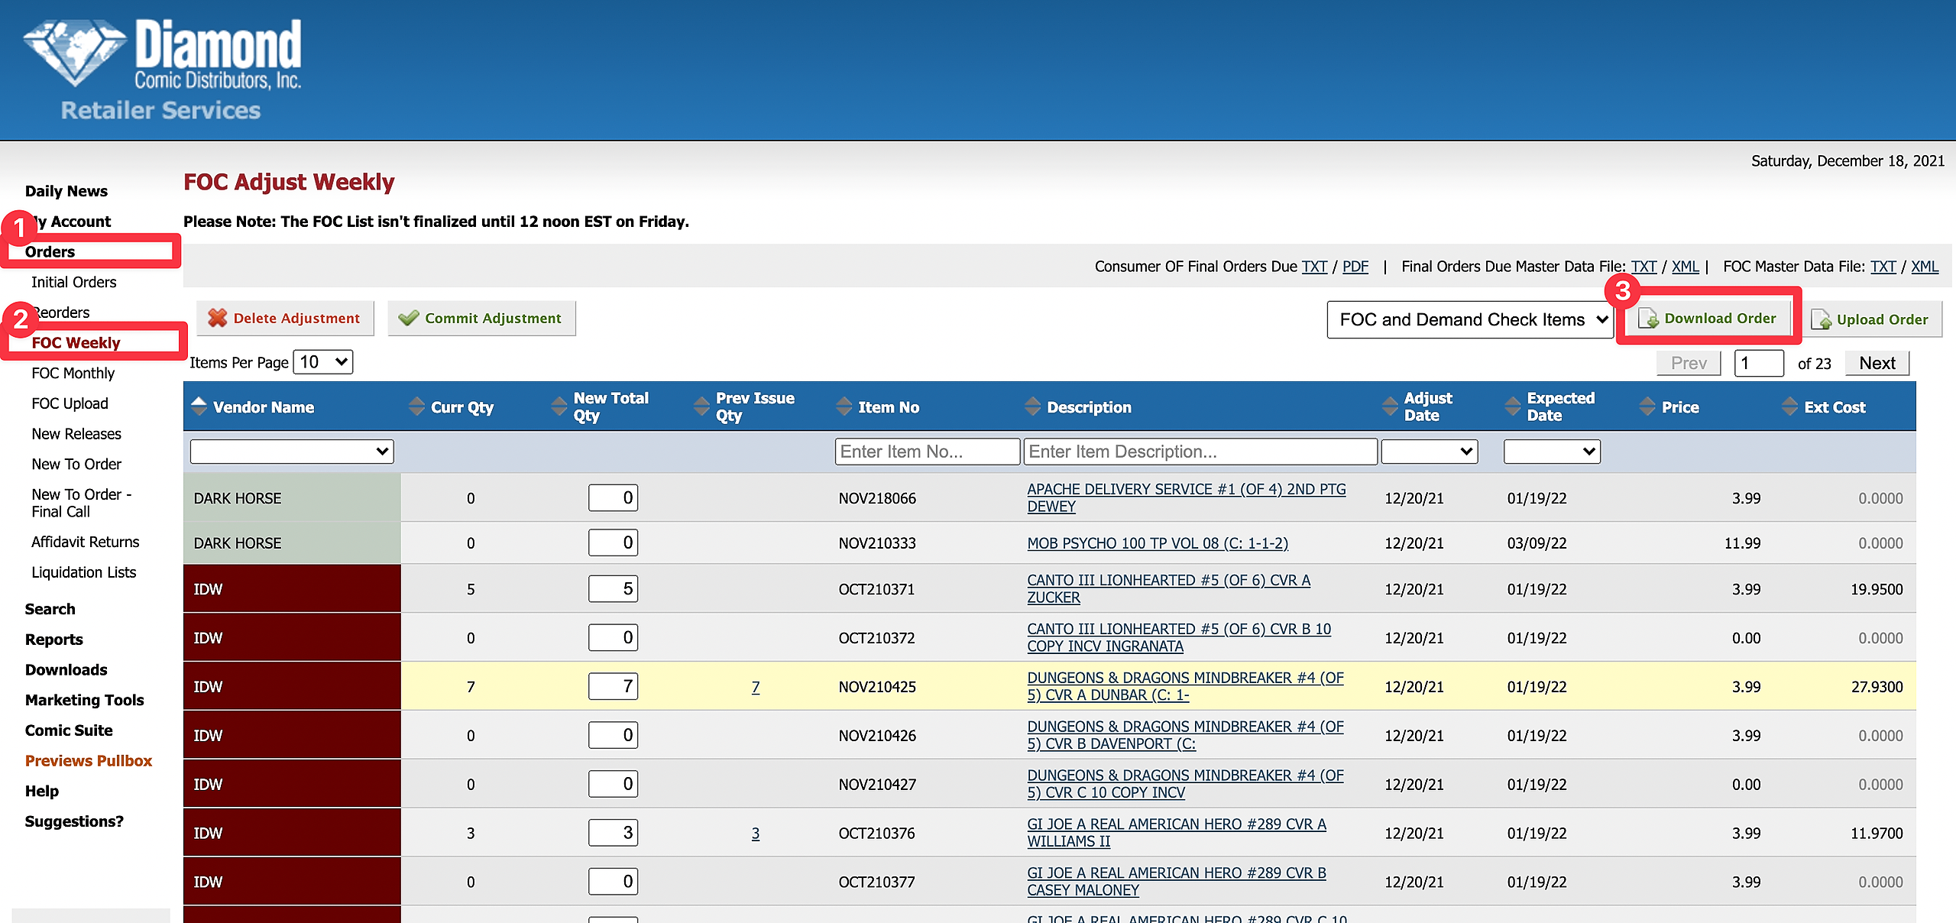Sort by New Total Qty column arrows
The image size is (1956, 923).
coord(560,406)
